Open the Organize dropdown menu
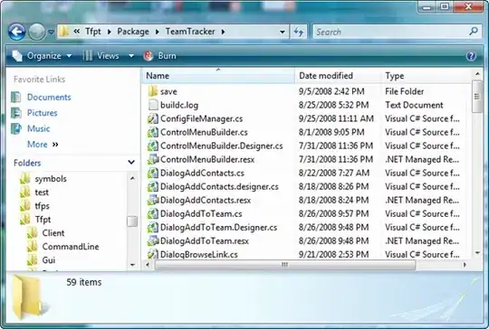 coord(42,56)
